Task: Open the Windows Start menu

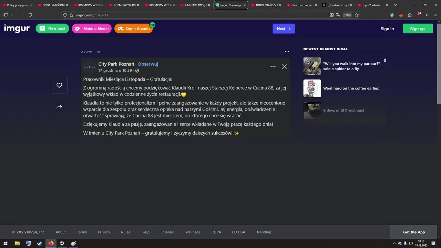Action: tap(6, 244)
